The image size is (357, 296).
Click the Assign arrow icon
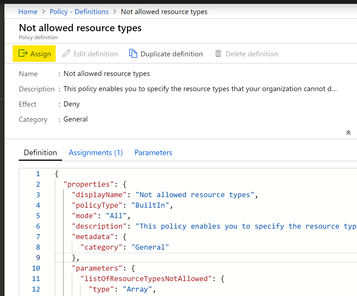tap(23, 53)
